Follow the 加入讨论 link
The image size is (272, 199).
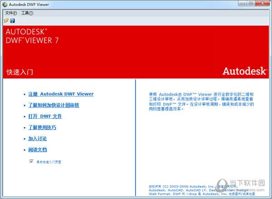(38, 139)
